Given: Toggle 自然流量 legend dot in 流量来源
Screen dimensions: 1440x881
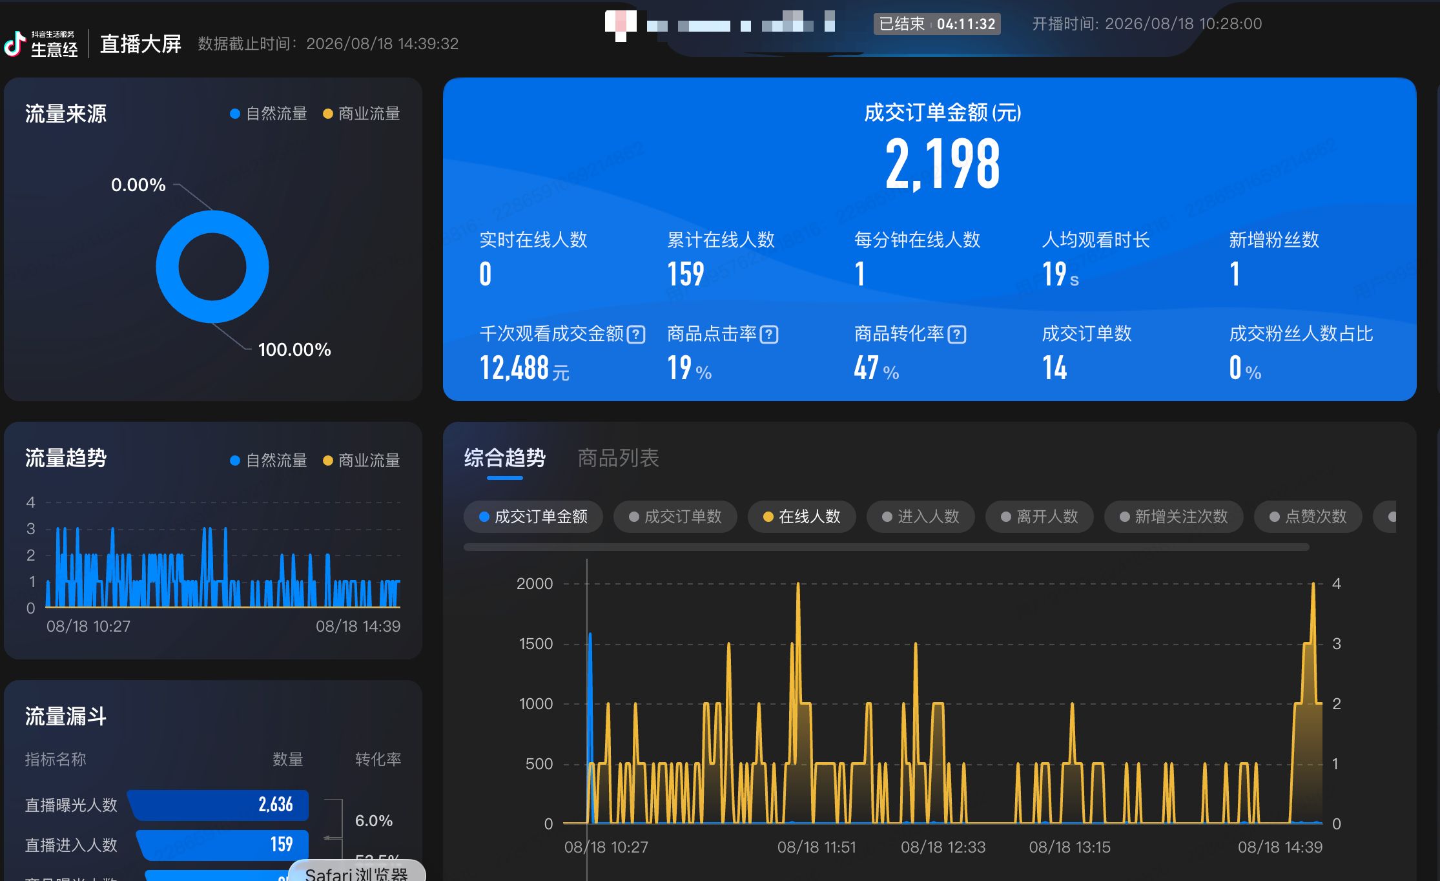Looking at the screenshot, I should 235,114.
